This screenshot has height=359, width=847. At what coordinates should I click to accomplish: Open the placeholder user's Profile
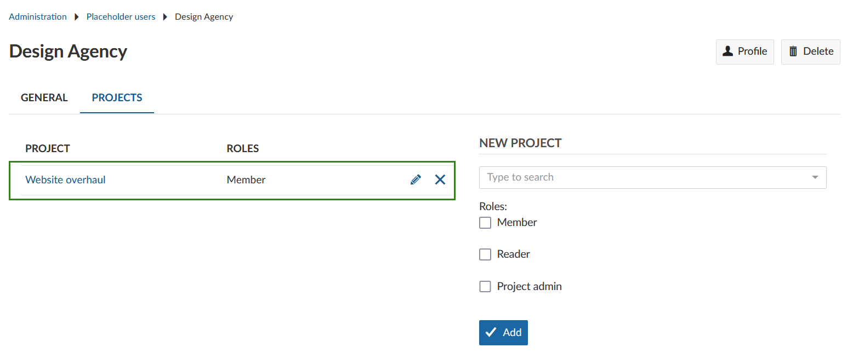744,51
